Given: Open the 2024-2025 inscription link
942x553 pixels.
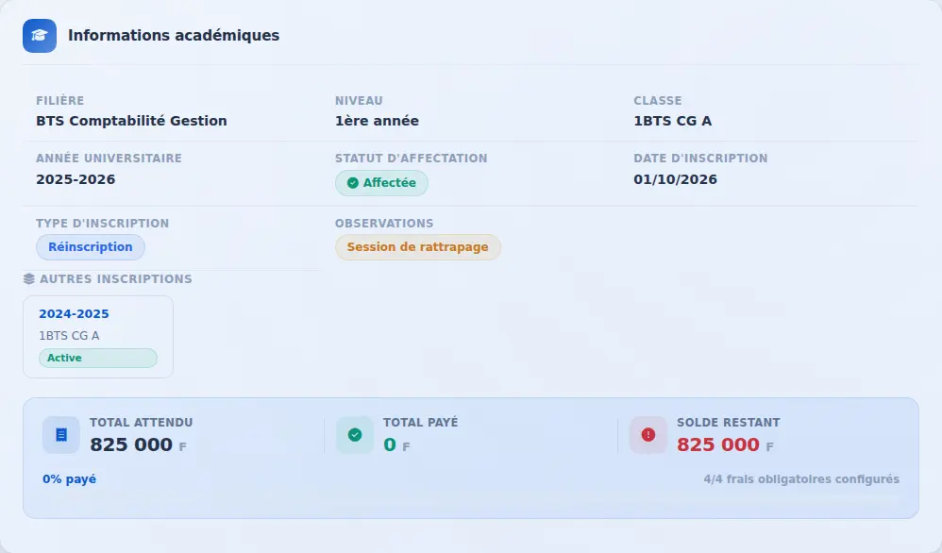Looking at the screenshot, I should [x=74, y=314].
